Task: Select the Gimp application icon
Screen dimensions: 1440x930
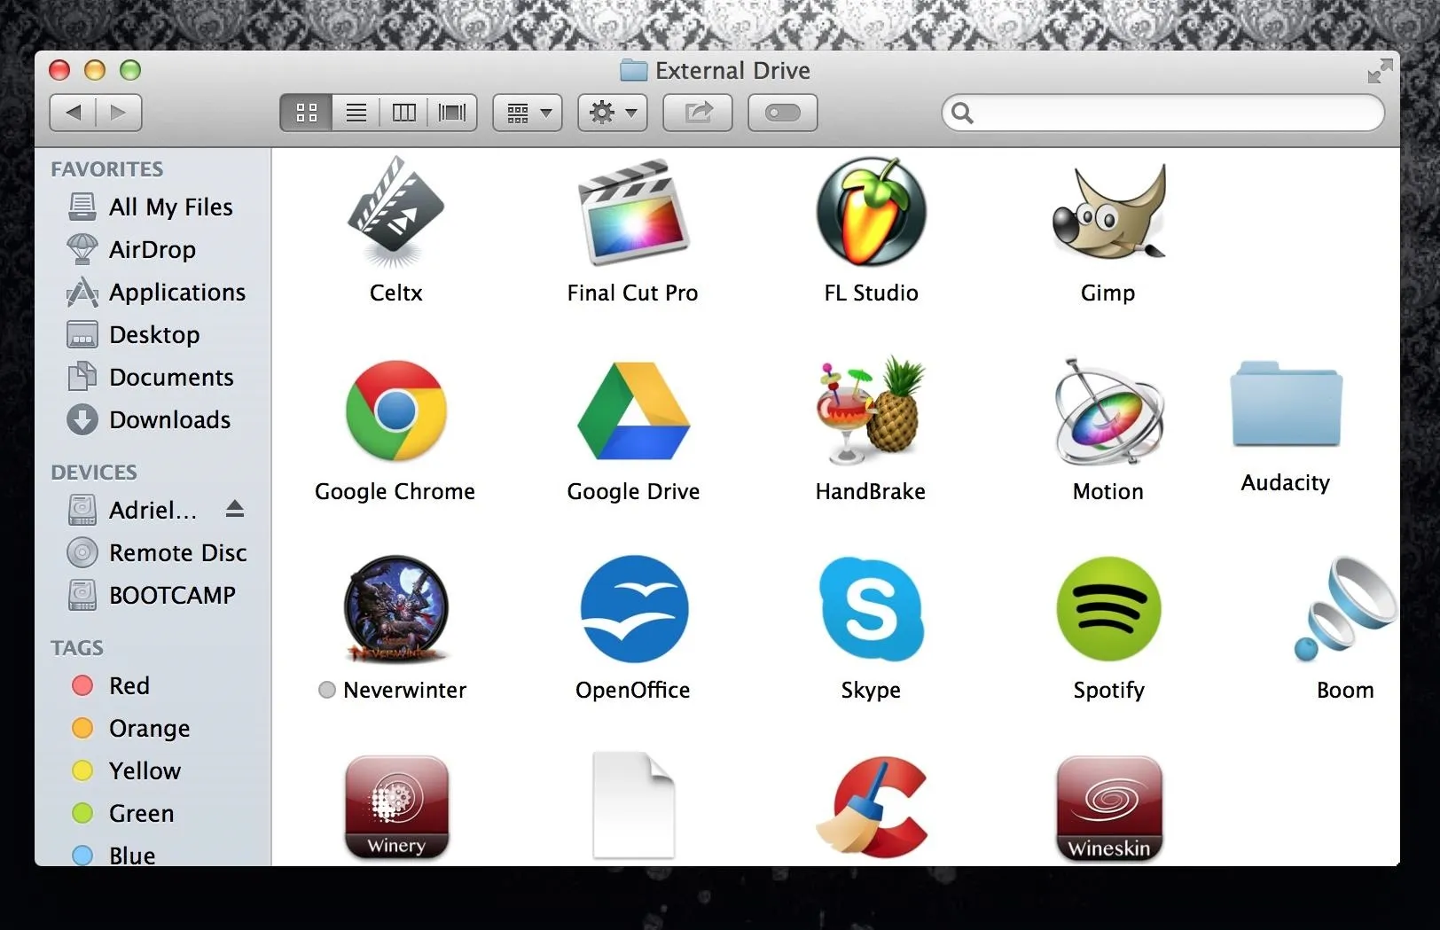Action: pyautogui.click(x=1108, y=213)
